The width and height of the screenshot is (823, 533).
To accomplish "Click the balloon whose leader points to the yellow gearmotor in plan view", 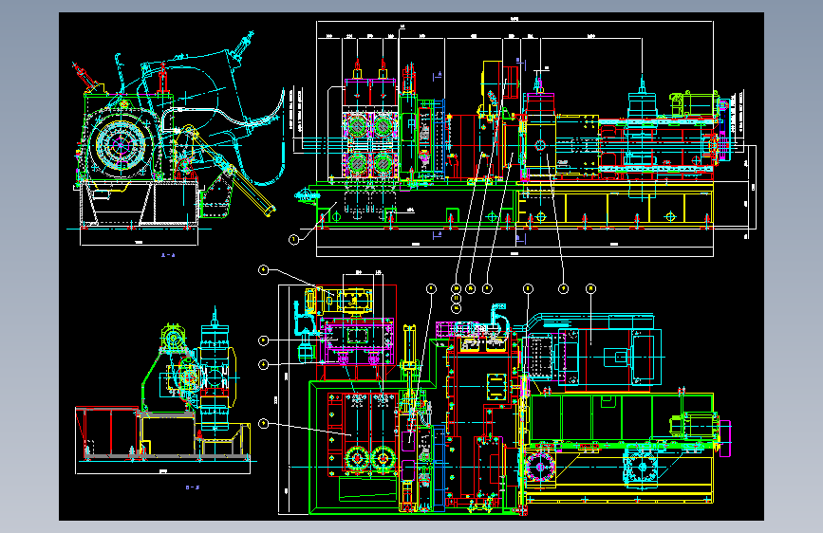I will click(264, 270).
